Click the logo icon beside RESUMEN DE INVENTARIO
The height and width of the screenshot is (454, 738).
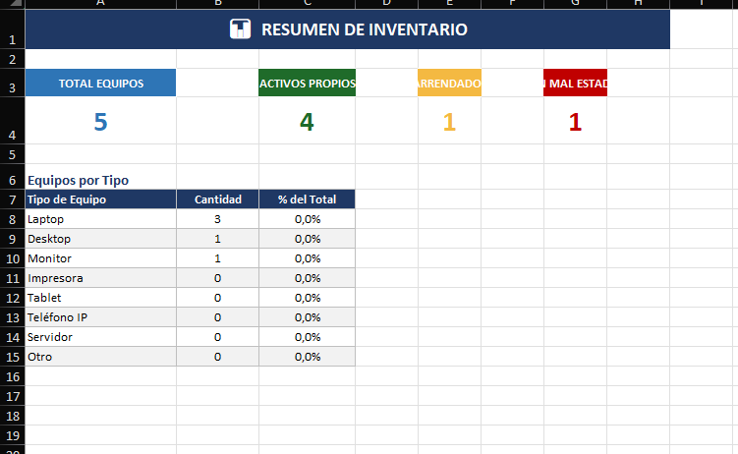pos(240,29)
